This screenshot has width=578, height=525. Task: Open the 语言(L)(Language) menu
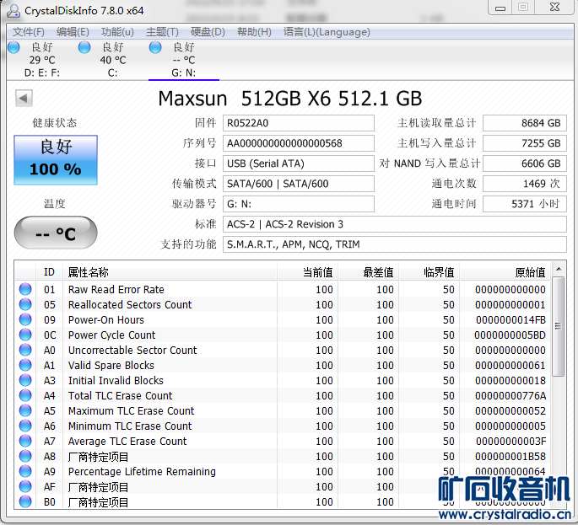[327, 32]
